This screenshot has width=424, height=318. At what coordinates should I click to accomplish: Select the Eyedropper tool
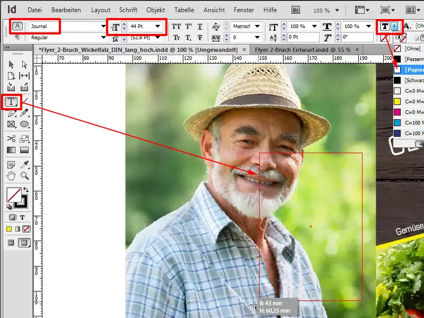tap(24, 164)
